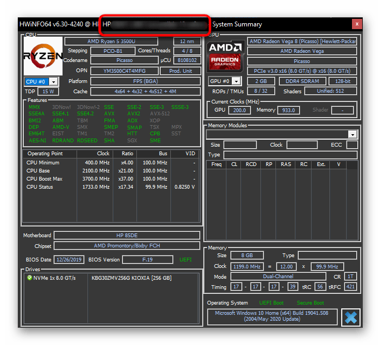Click the Ratio column header
The image size is (380, 345).
125,154
